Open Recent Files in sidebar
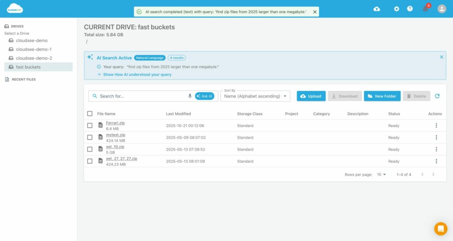This screenshot has height=241, width=453. coord(20,79)
